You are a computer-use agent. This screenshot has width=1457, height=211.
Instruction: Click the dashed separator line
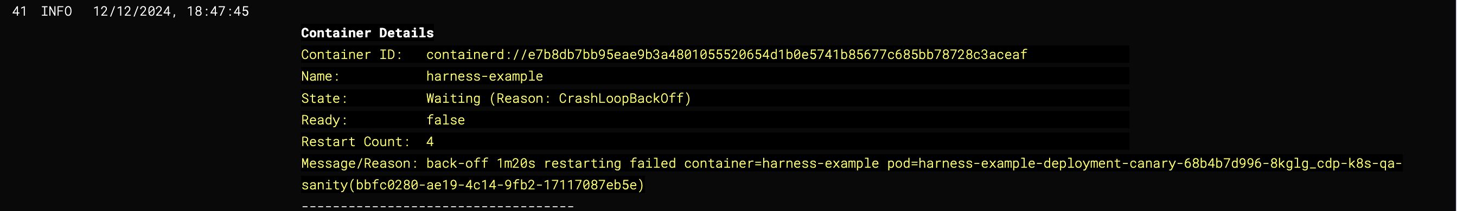pos(437,207)
